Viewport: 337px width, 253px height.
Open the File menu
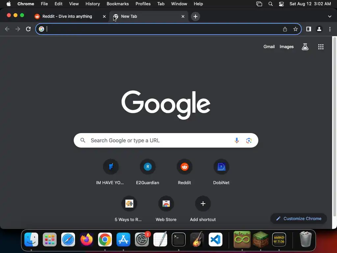click(x=44, y=4)
